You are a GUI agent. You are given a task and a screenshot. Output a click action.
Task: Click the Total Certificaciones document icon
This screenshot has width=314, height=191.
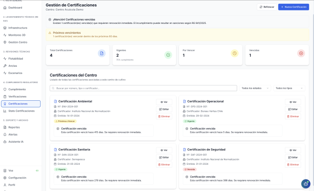coord(101,53)
